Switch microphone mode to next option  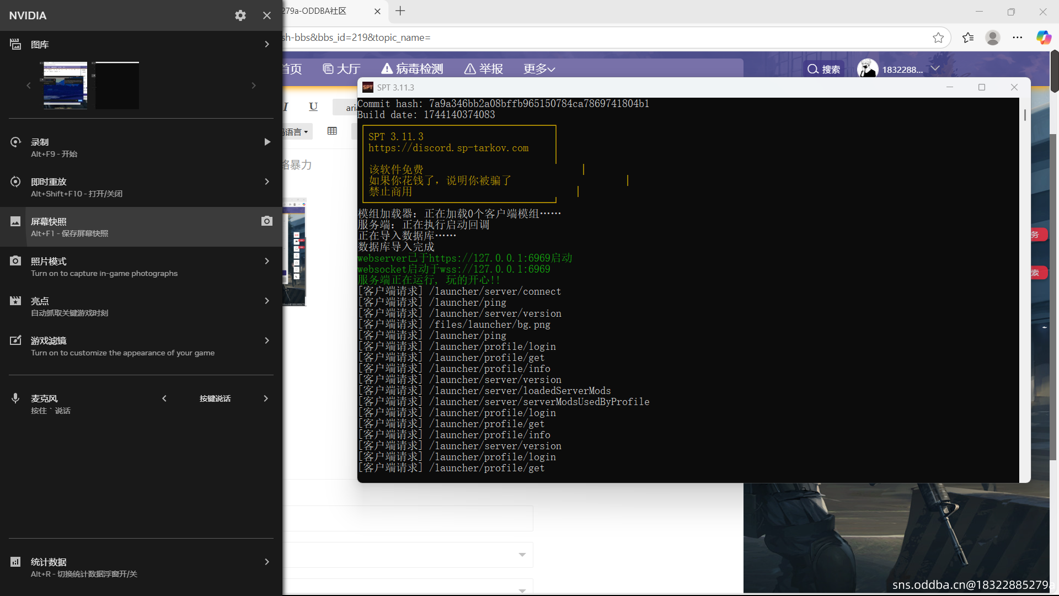266,398
